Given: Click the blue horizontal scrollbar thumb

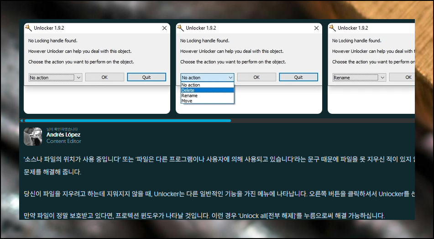Looking at the screenshot, I should (128, 121).
